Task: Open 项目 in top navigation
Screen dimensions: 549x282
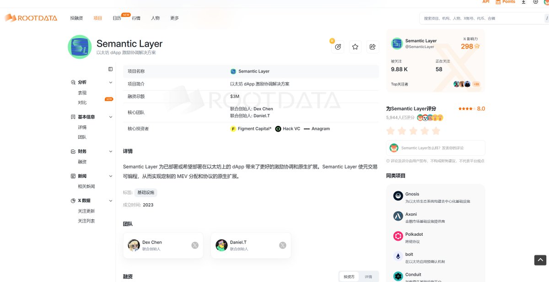Action: pos(97,18)
